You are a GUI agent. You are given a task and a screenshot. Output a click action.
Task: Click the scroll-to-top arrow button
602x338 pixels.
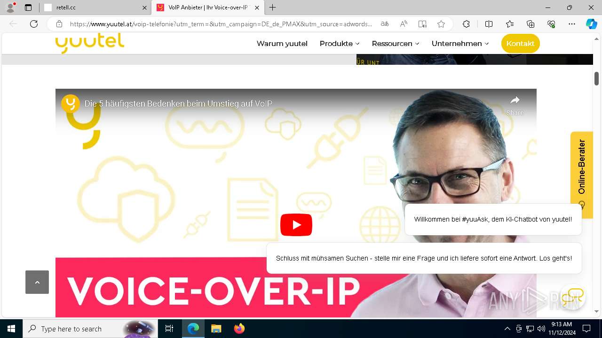37,282
